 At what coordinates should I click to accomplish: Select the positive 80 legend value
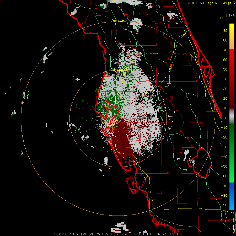pyautogui.click(x=225, y=40)
